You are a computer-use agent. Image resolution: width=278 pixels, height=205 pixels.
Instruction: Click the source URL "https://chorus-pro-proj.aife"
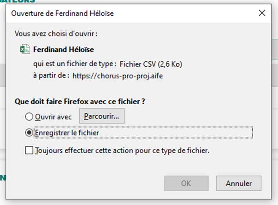click(117, 76)
